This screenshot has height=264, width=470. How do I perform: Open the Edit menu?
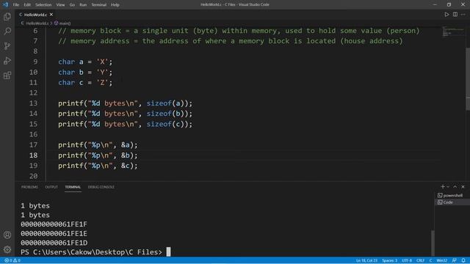tap(27, 4)
